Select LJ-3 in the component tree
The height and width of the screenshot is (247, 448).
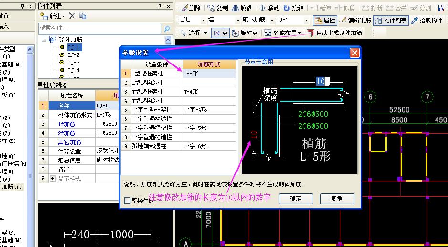pos(74,63)
